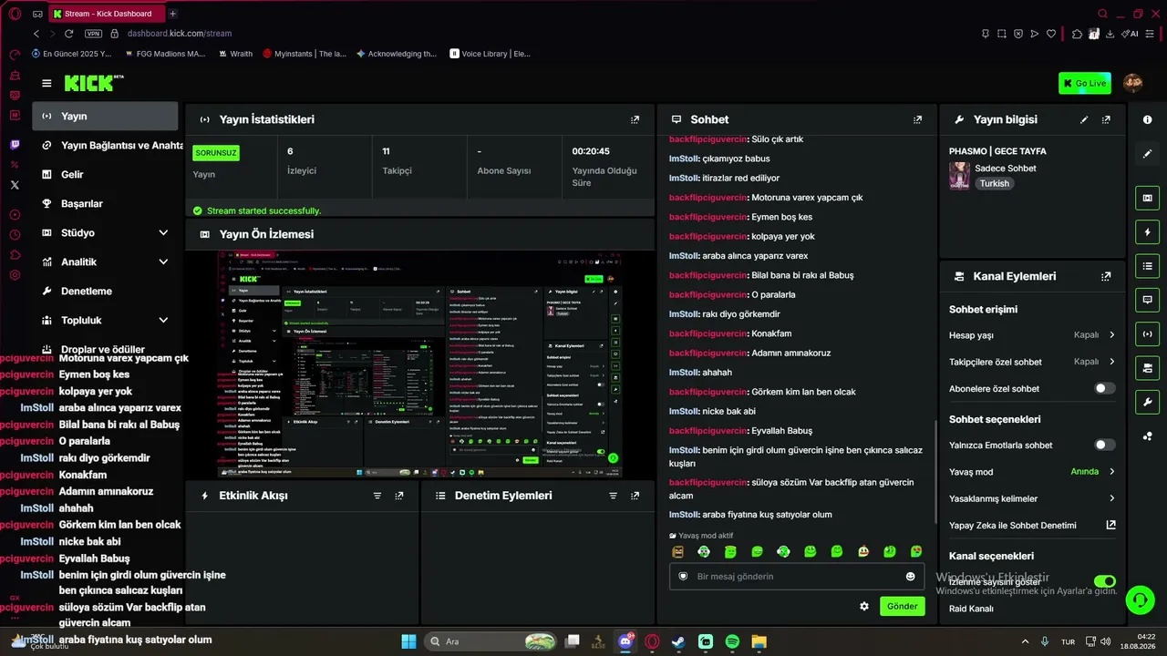Toggle the lightning bolt panel in right rail
Image resolution: width=1167 pixels, height=656 pixels.
(1147, 231)
